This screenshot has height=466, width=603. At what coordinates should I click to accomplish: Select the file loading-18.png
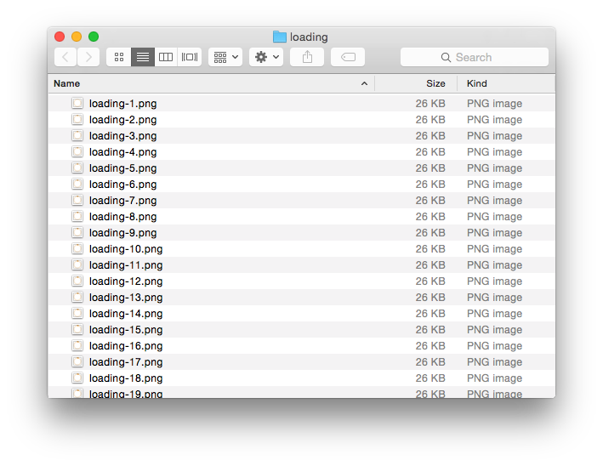click(x=301, y=378)
